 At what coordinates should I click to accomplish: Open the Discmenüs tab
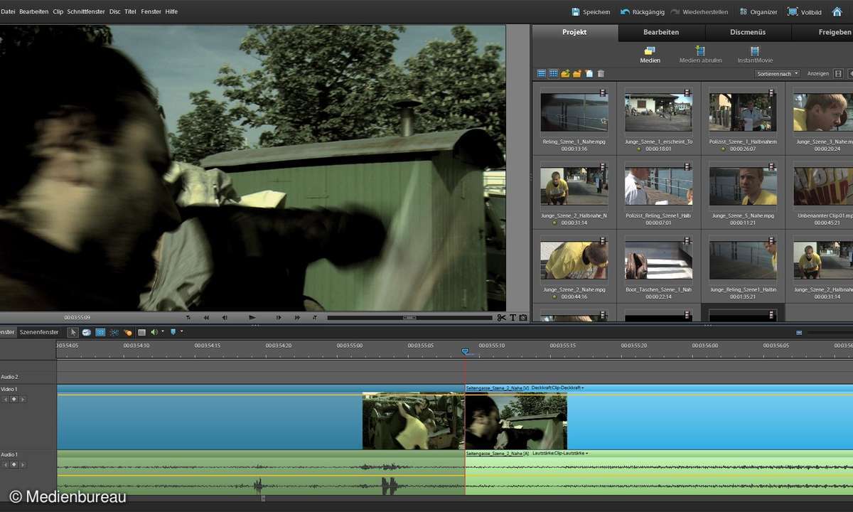point(748,32)
